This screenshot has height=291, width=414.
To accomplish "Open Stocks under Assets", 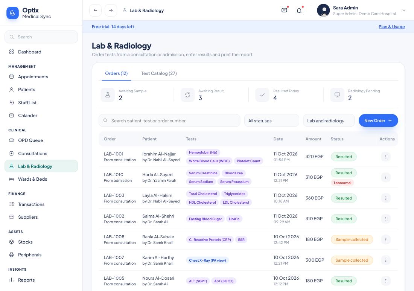I will [x=41, y=242].
